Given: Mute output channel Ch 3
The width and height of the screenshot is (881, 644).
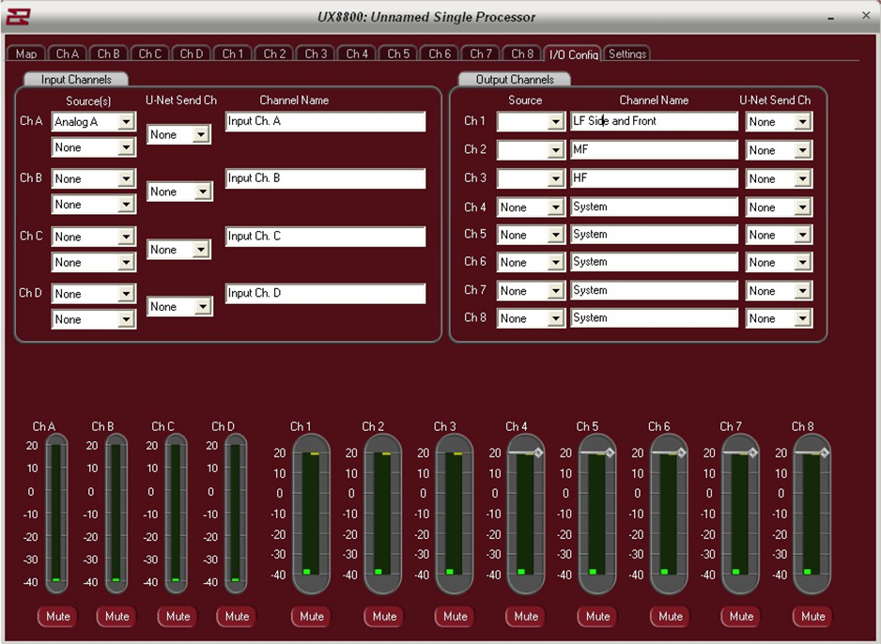Looking at the screenshot, I should pyautogui.click(x=456, y=617).
